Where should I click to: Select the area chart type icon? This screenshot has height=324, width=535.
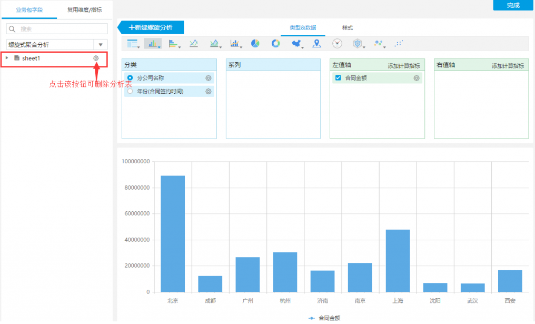(214, 43)
